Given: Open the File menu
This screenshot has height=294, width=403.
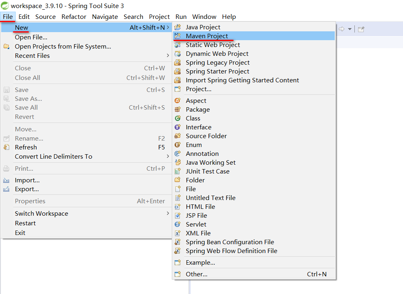Looking at the screenshot, I should tap(8, 17).
